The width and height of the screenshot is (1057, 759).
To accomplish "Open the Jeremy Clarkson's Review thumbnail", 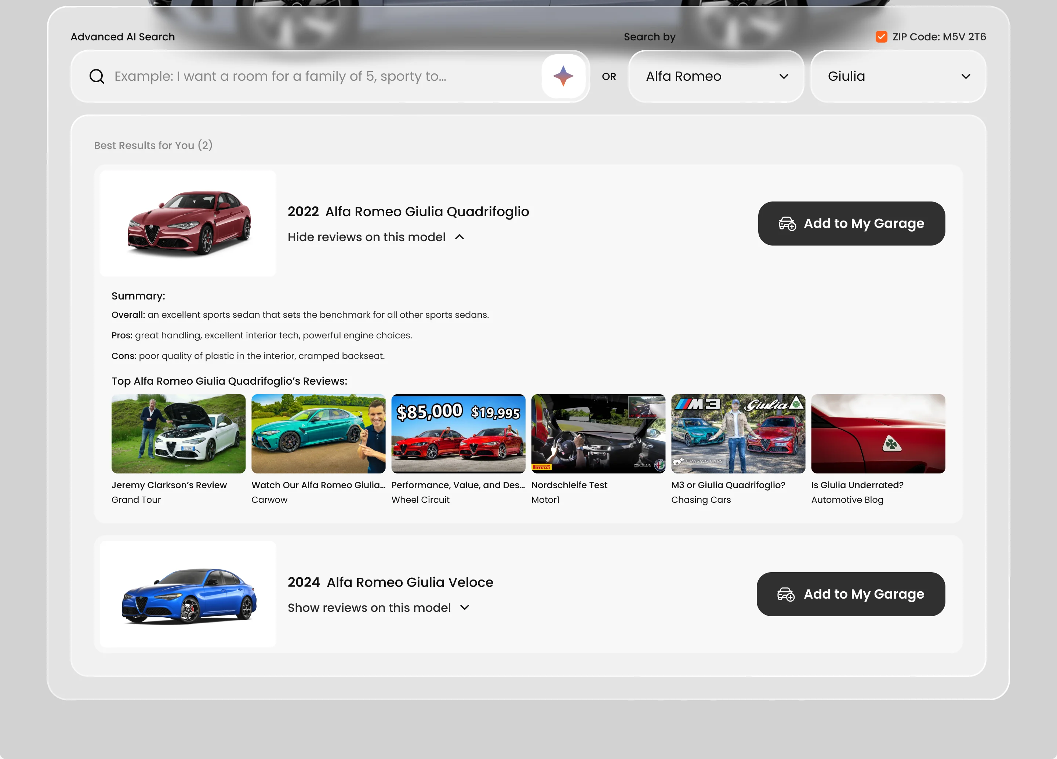I will tap(178, 434).
